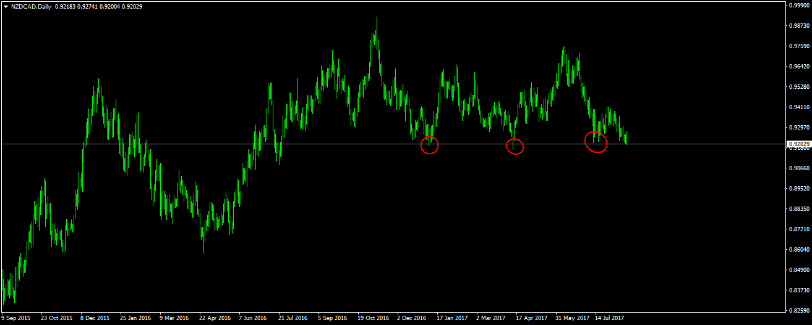The image size is (812, 325).
Task: Select the open price 0.92183 in header
Action: 66,6
